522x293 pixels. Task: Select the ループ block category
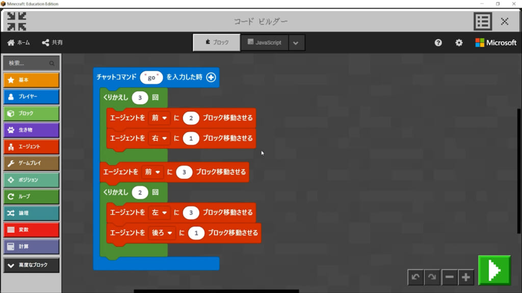coord(31,196)
